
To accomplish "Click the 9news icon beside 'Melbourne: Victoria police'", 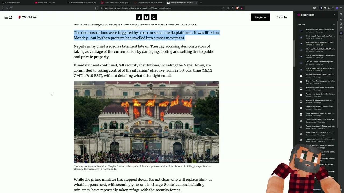I will click(301, 121).
